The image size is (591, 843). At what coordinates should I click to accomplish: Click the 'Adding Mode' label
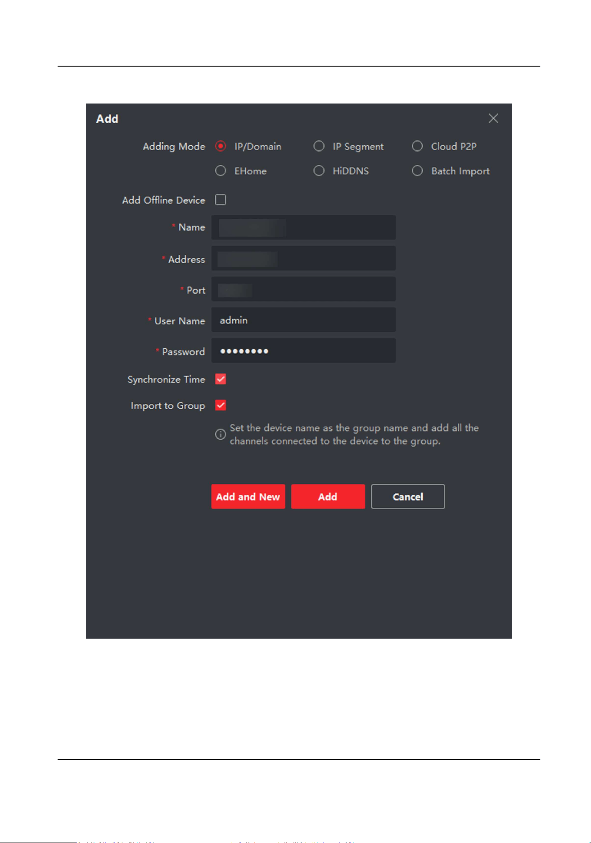[174, 146]
